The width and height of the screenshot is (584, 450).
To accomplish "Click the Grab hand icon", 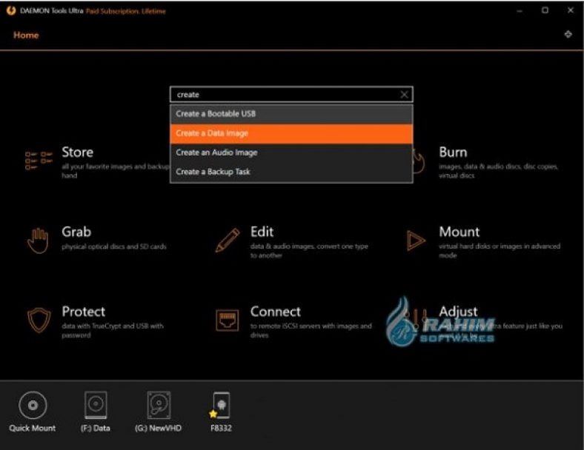I will pos(38,241).
